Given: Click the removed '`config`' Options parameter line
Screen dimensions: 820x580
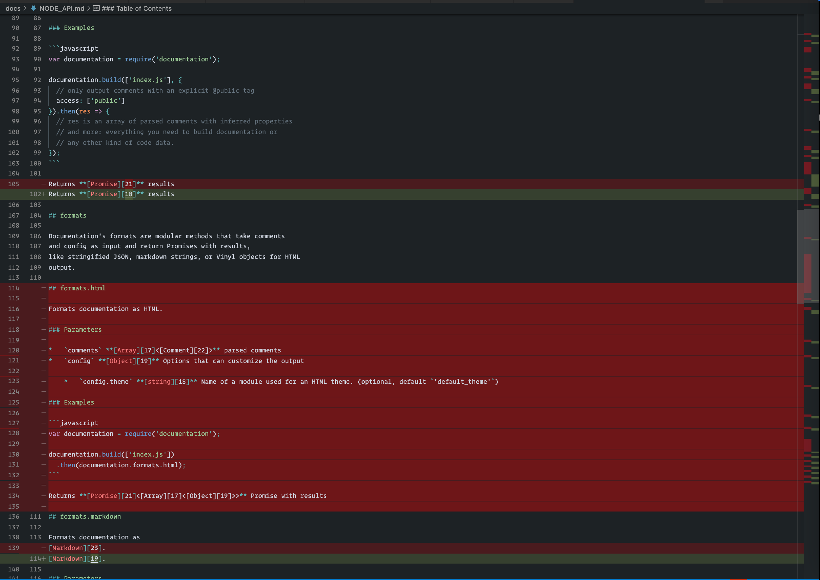Looking at the screenshot, I should pyautogui.click(x=176, y=361).
